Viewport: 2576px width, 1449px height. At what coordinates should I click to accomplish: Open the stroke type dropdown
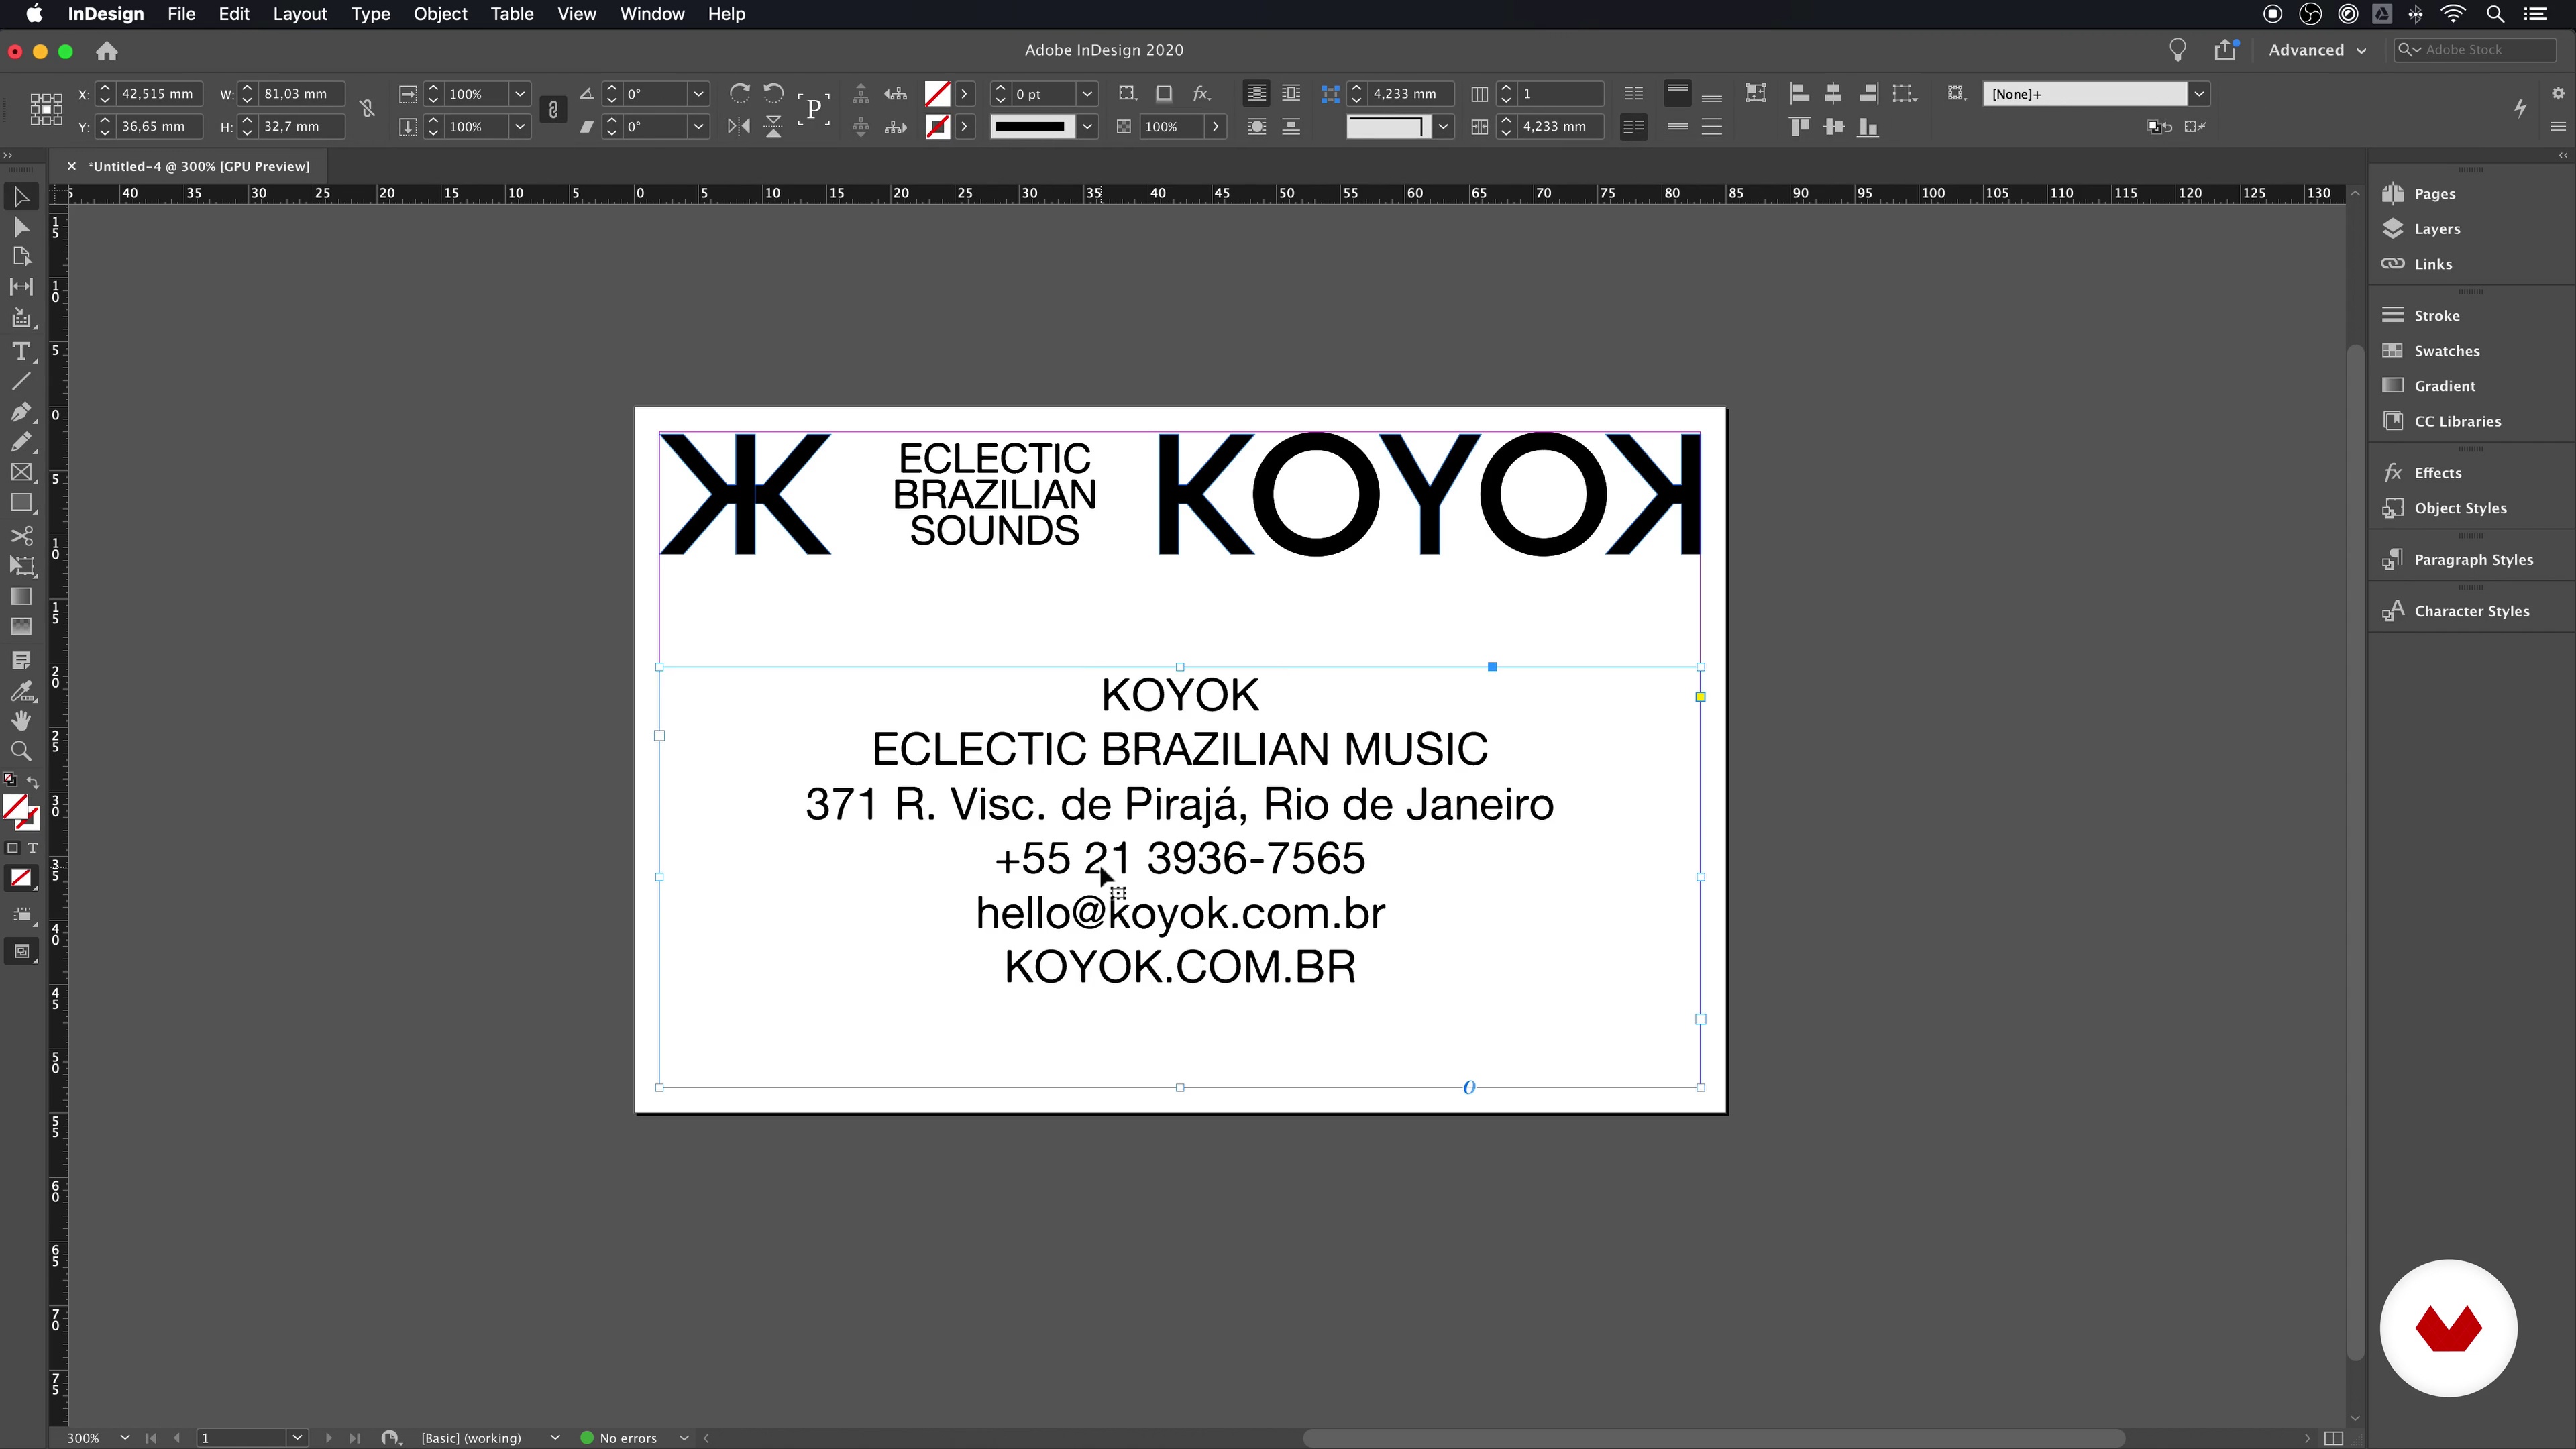click(x=1087, y=127)
